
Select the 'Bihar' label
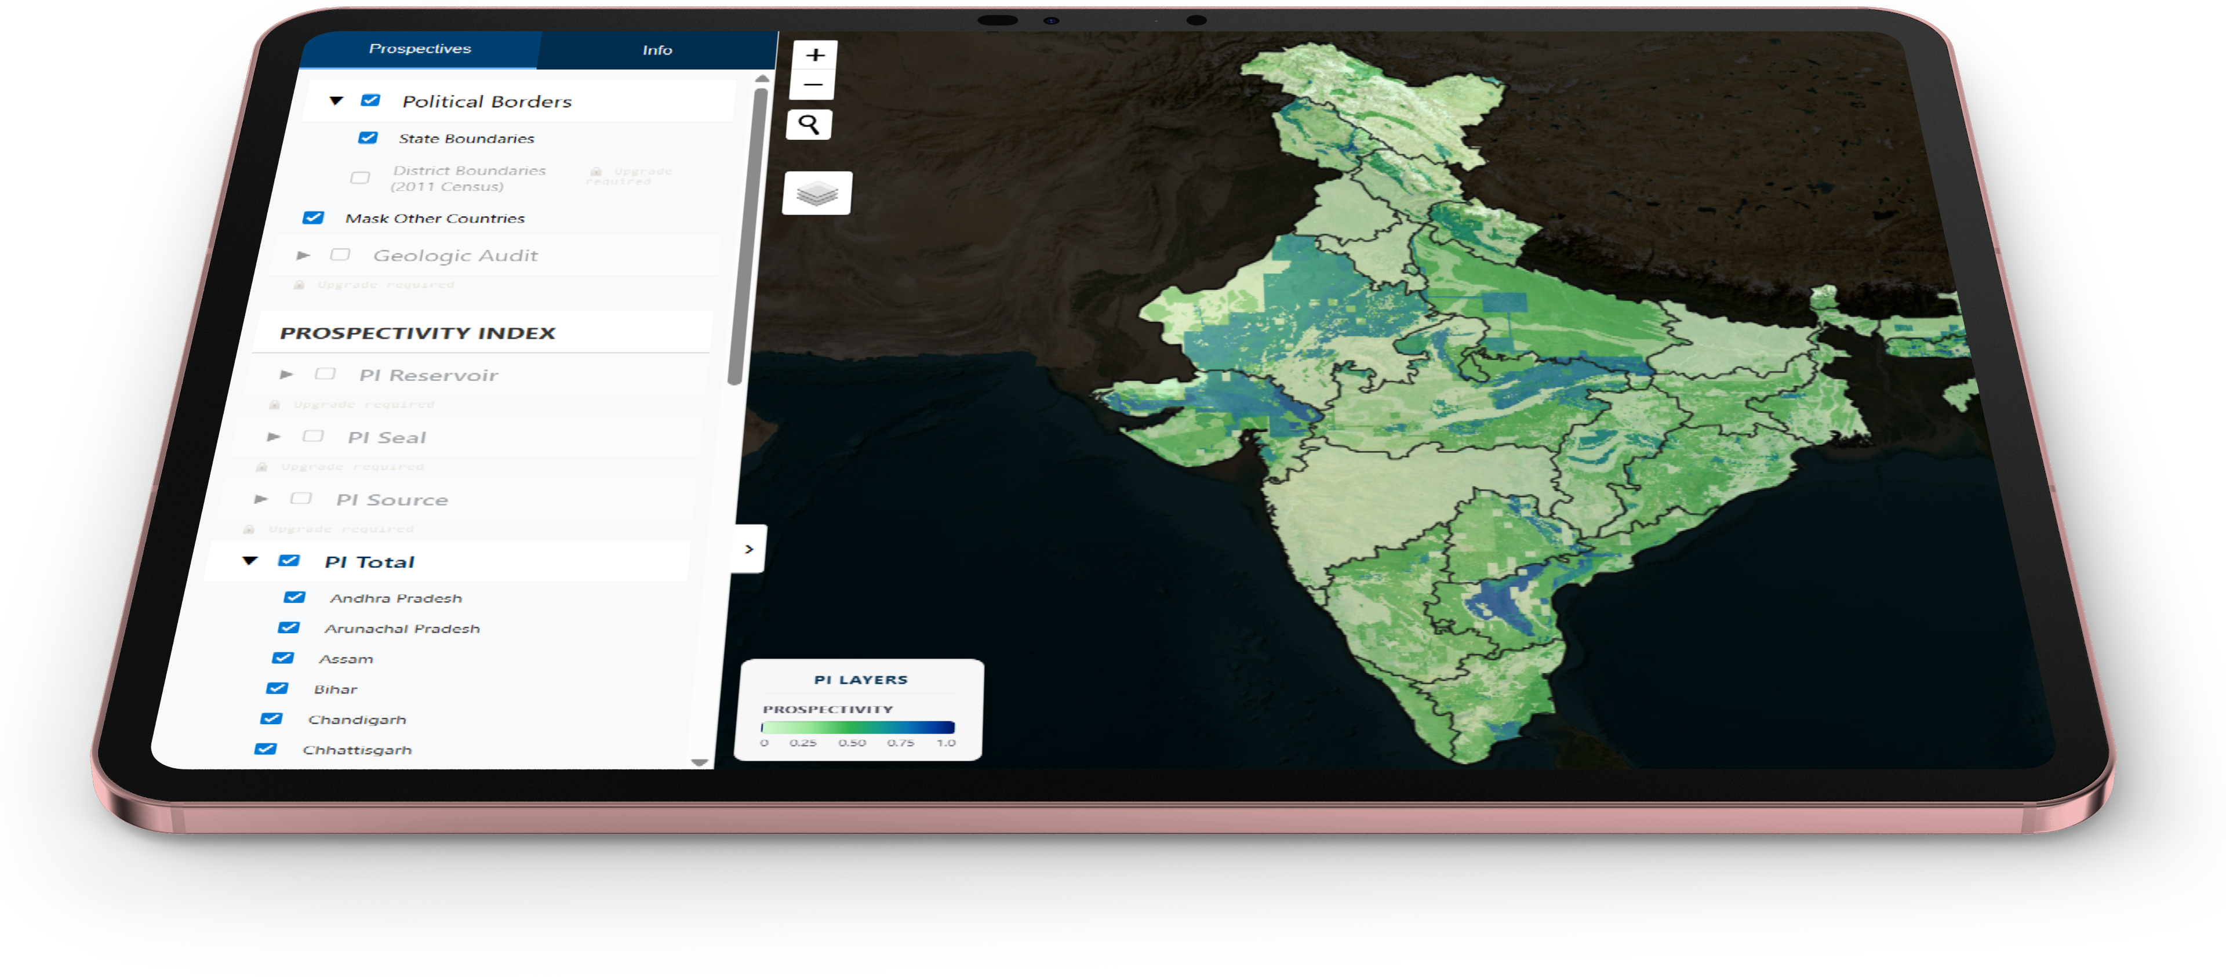(x=335, y=689)
